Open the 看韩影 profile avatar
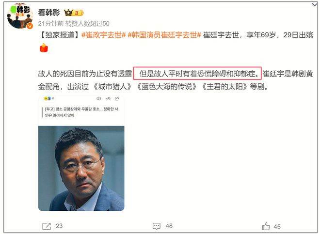 [x=20, y=16]
